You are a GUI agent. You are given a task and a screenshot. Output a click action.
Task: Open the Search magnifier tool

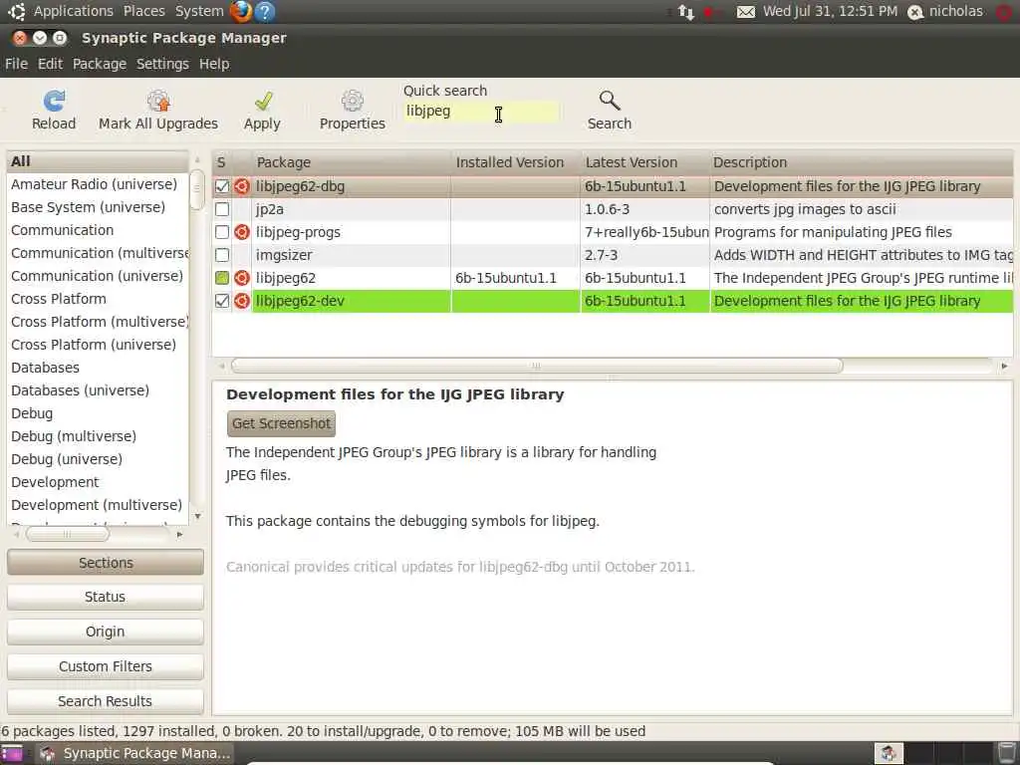(x=610, y=101)
